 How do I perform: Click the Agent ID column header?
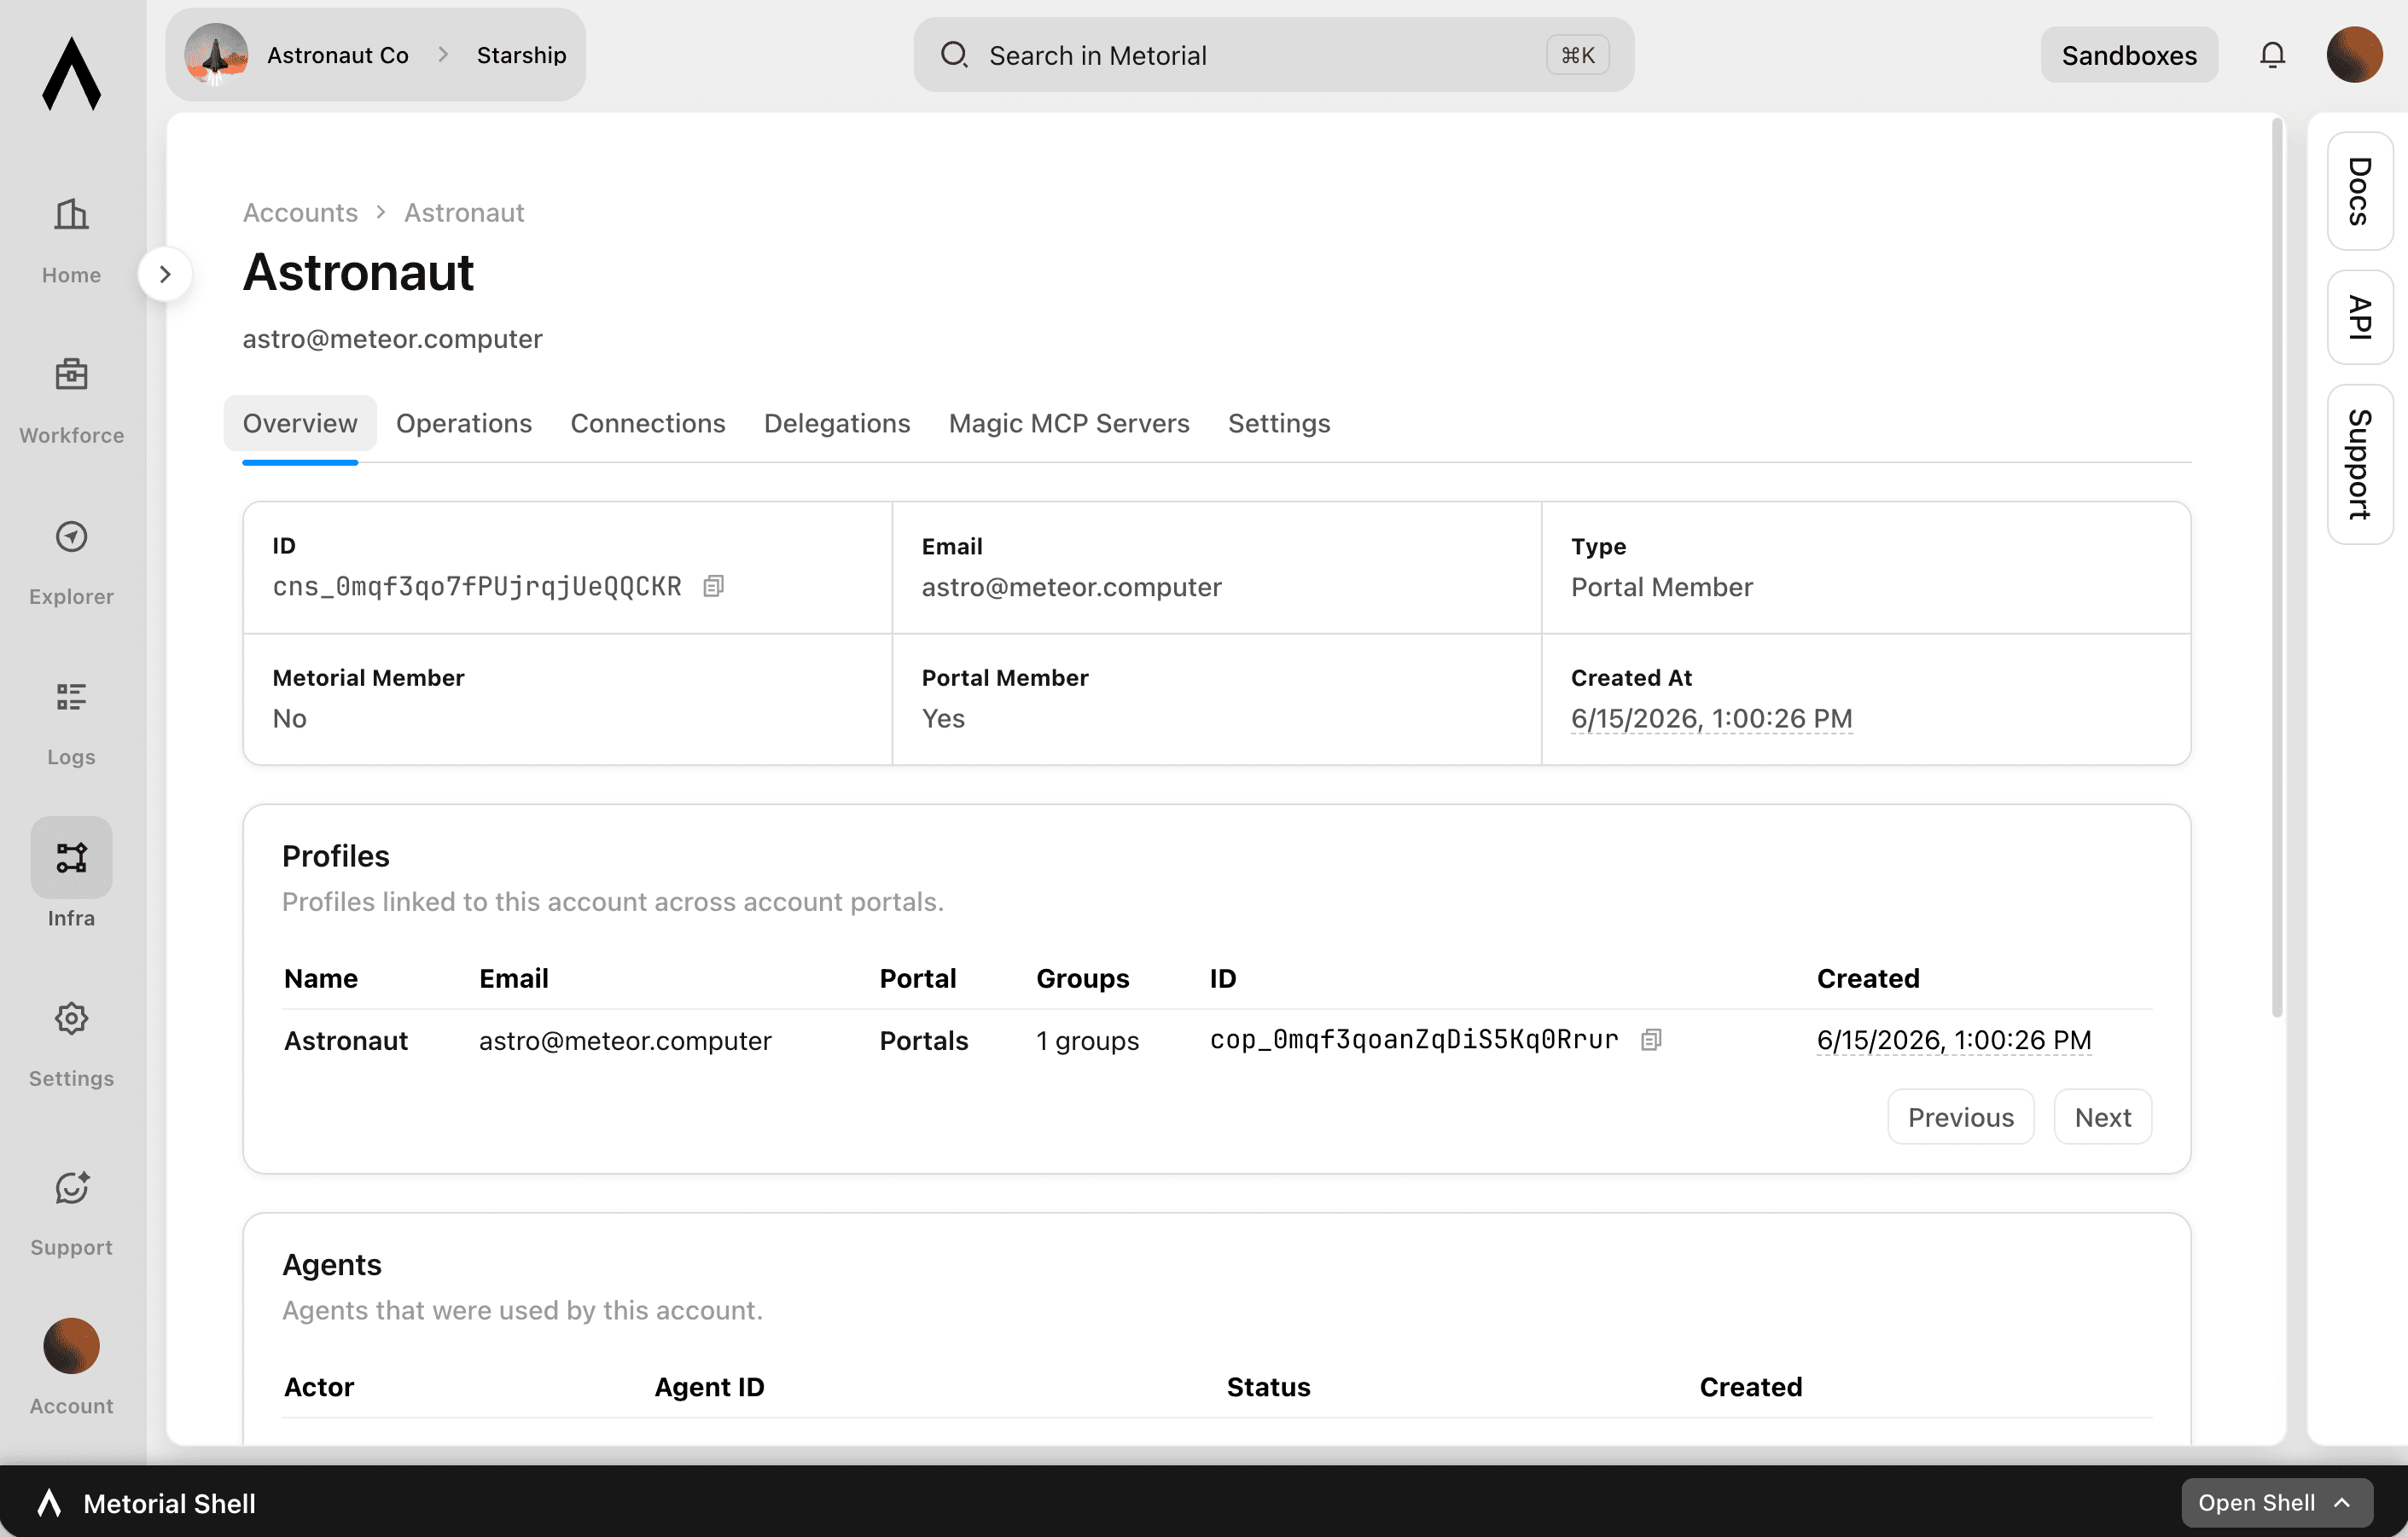click(x=709, y=1386)
